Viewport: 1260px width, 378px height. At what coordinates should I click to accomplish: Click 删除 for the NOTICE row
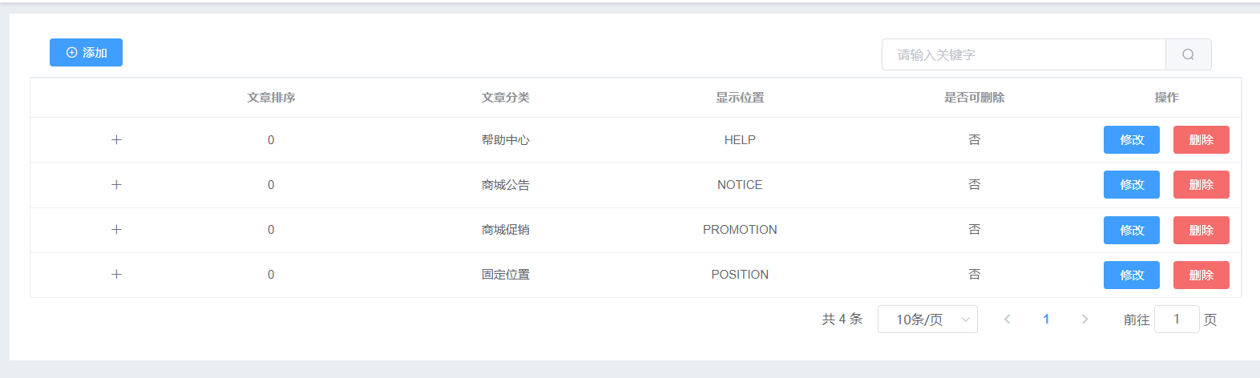click(x=1201, y=184)
